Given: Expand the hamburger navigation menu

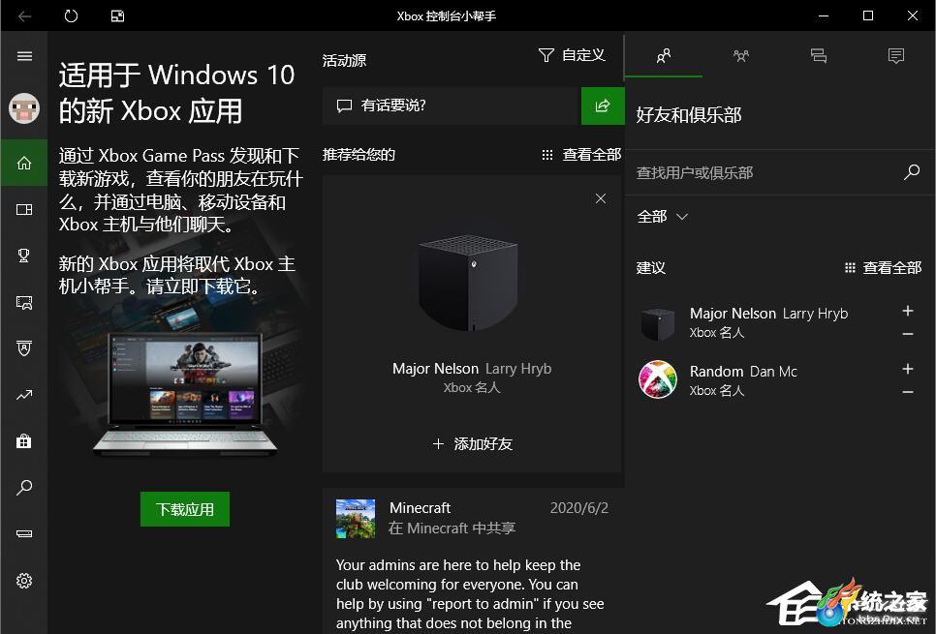Looking at the screenshot, I should (24, 56).
